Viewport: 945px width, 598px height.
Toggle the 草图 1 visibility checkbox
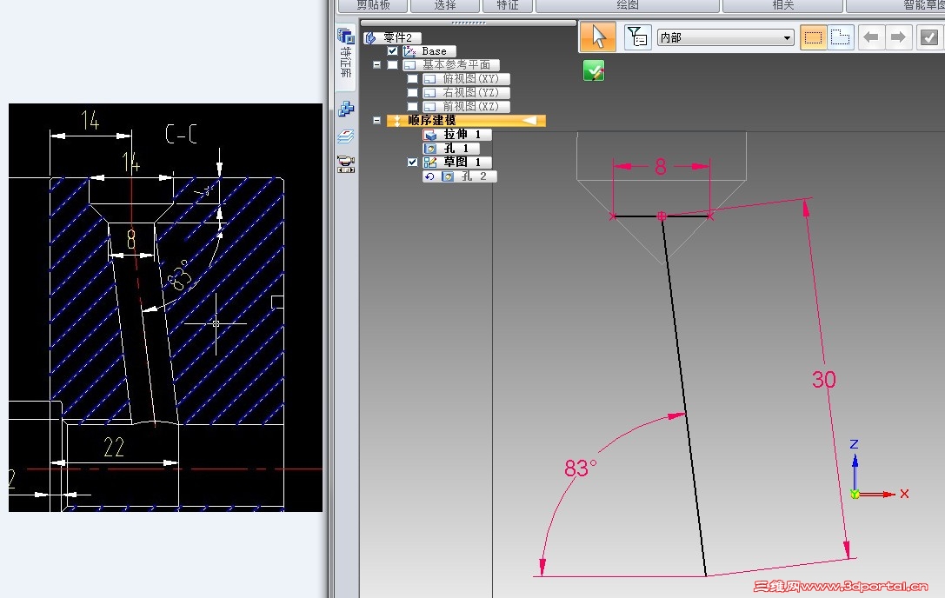tap(412, 163)
